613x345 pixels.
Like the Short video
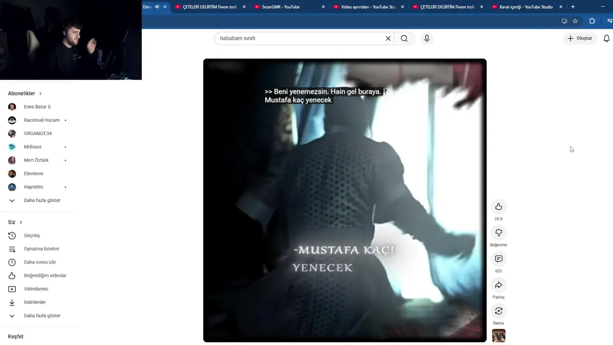pos(499,207)
